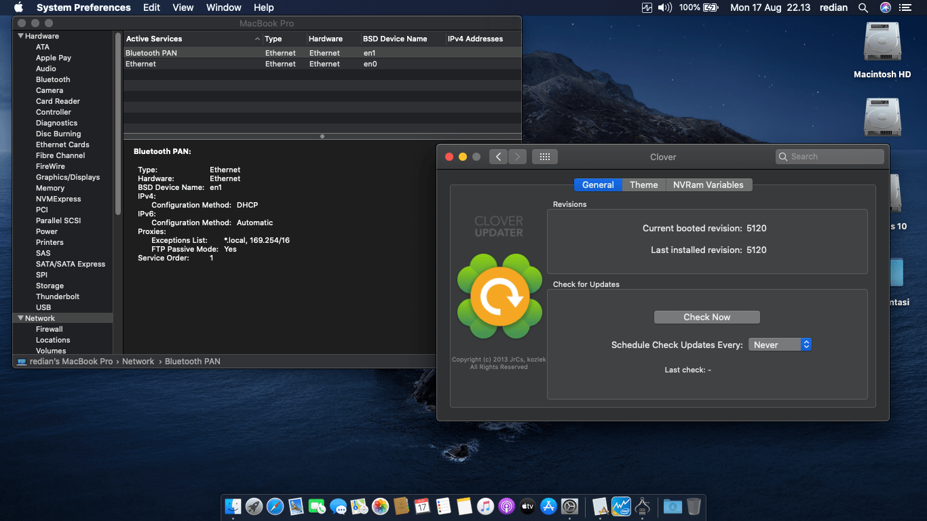
Task: Select Locations under Network
Action: point(53,340)
